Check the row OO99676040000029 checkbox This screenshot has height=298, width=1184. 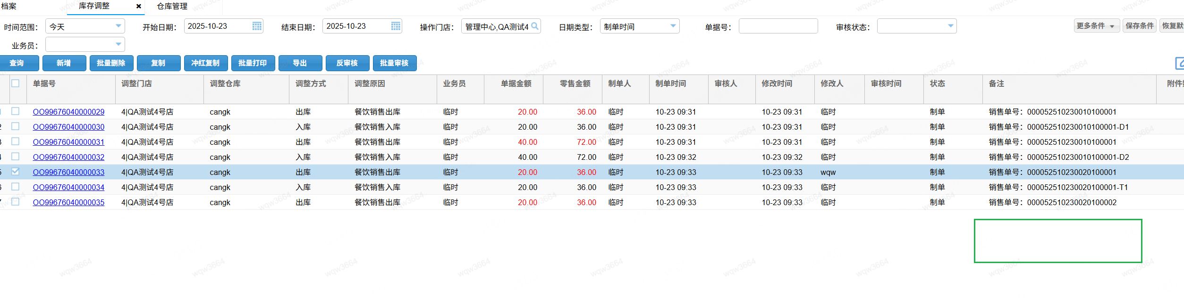pos(16,111)
